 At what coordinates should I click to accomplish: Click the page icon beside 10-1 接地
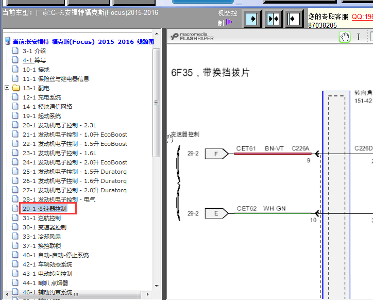point(15,69)
